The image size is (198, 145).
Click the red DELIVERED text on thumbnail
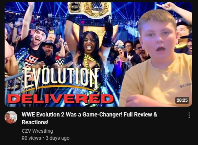60,99
